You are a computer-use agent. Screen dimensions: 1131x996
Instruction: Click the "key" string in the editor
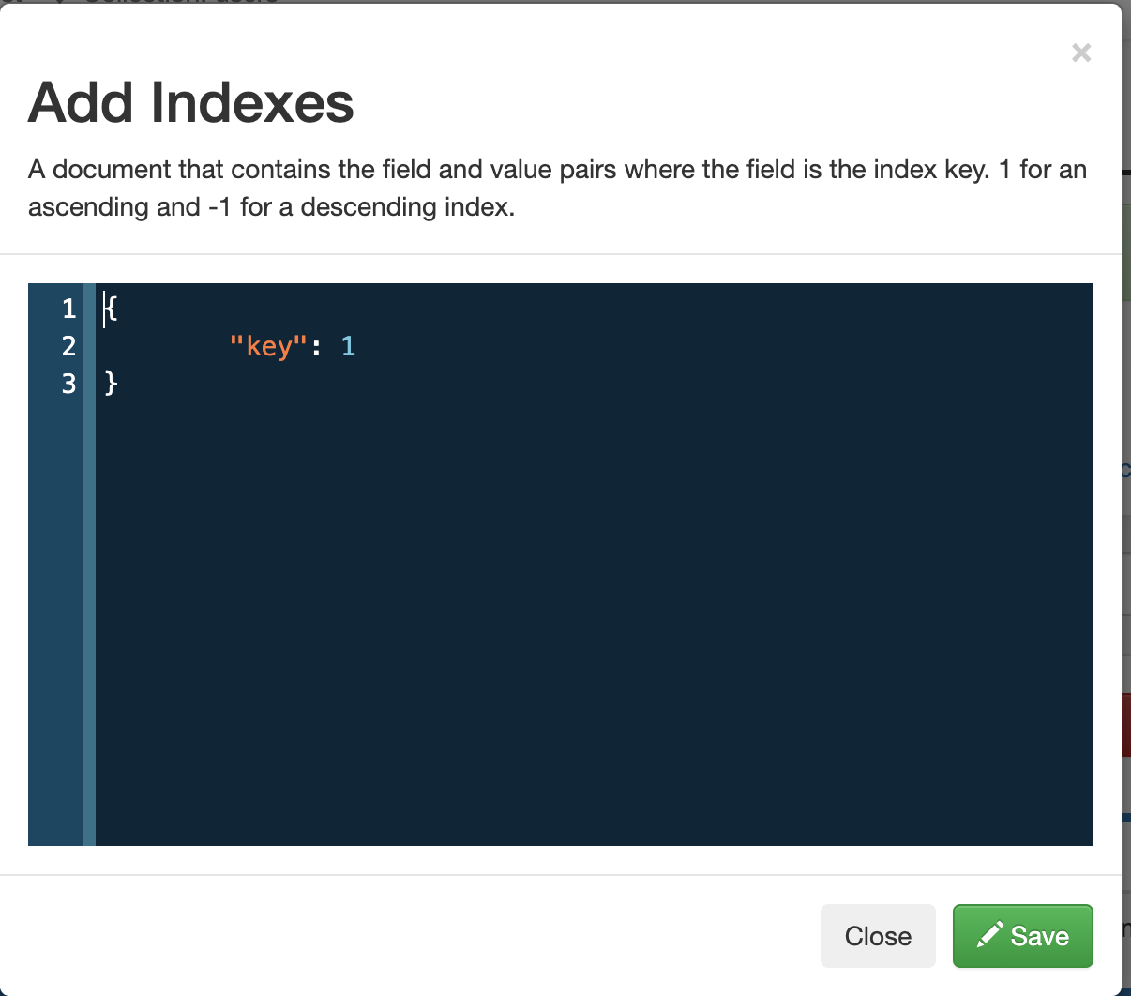(269, 347)
